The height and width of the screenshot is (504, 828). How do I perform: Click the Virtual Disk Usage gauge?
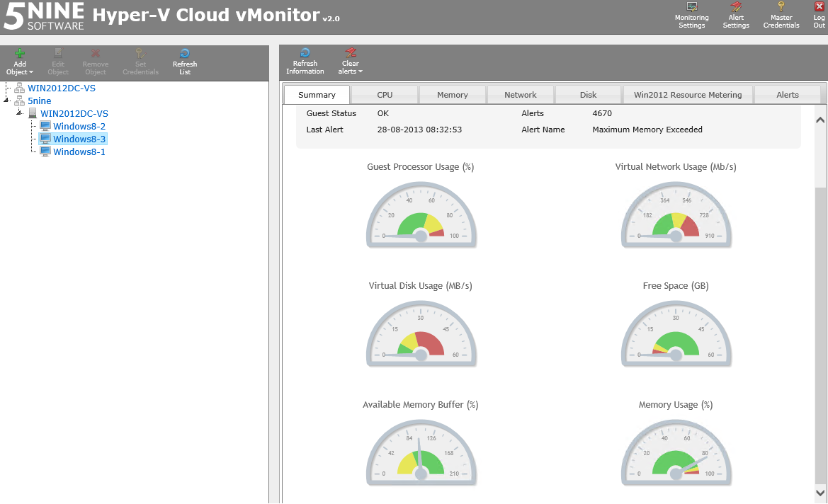pyautogui.click(x=421, y=333)
